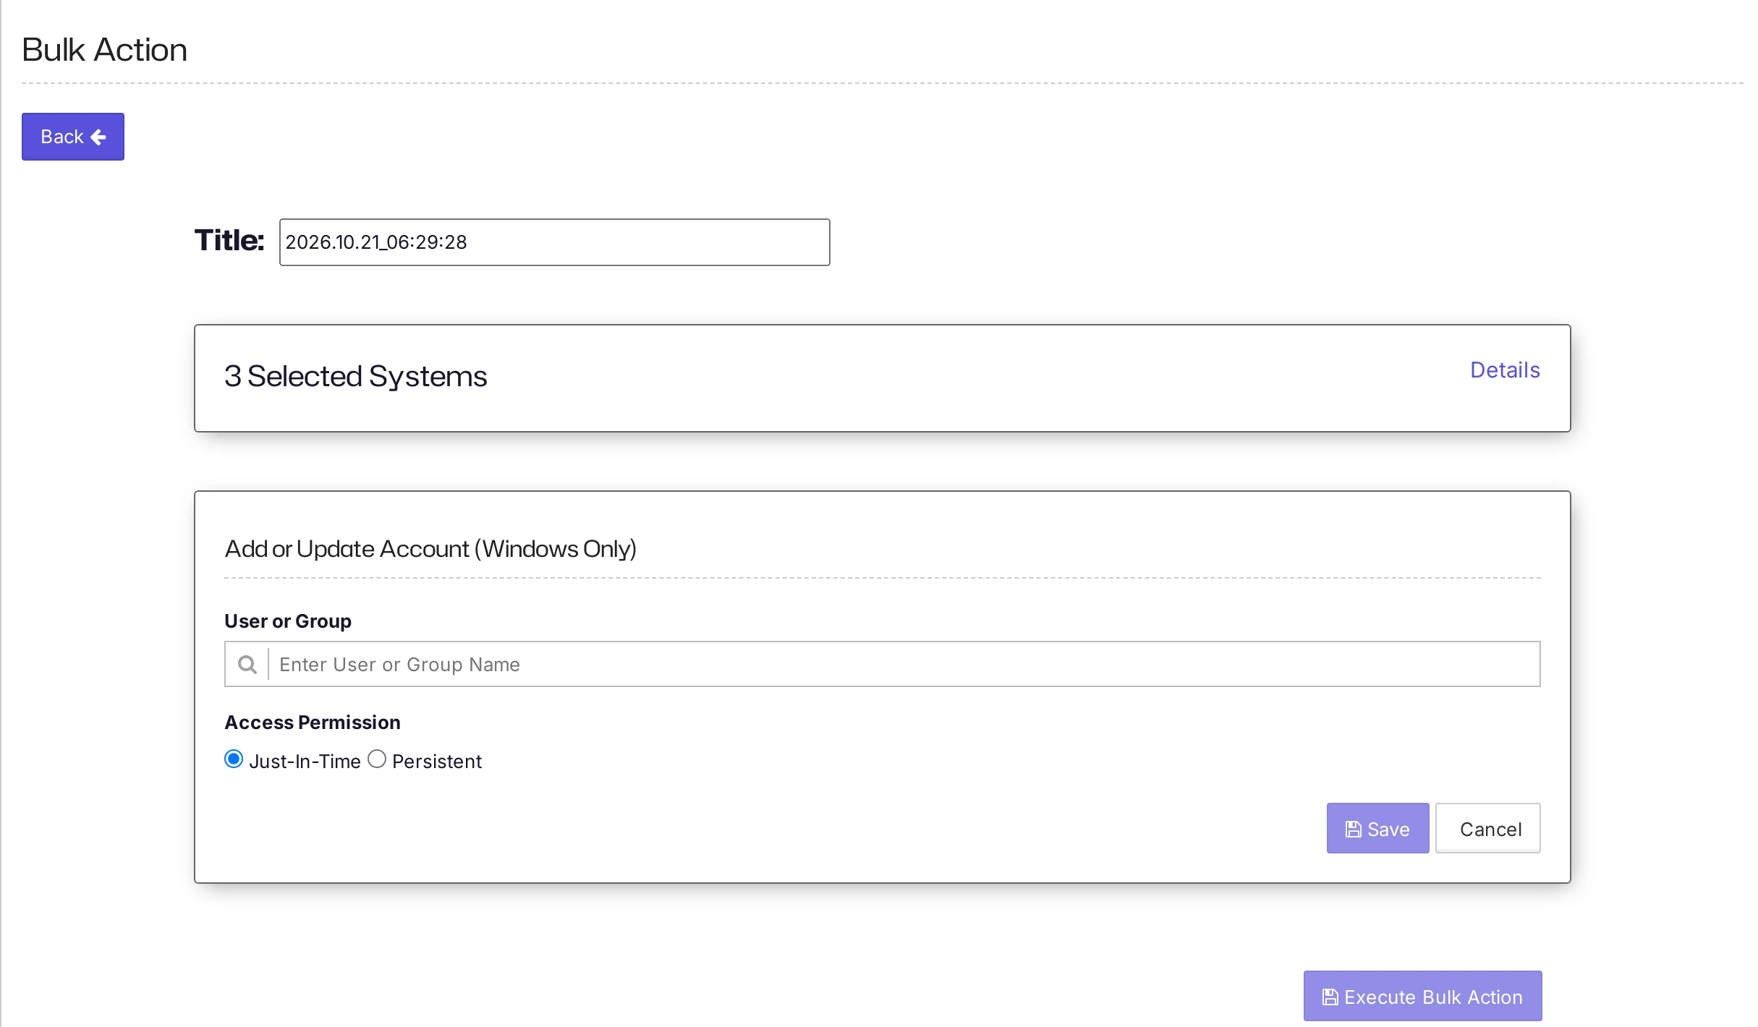Cancel the Add or Update Account form

tap(1488, 828)
